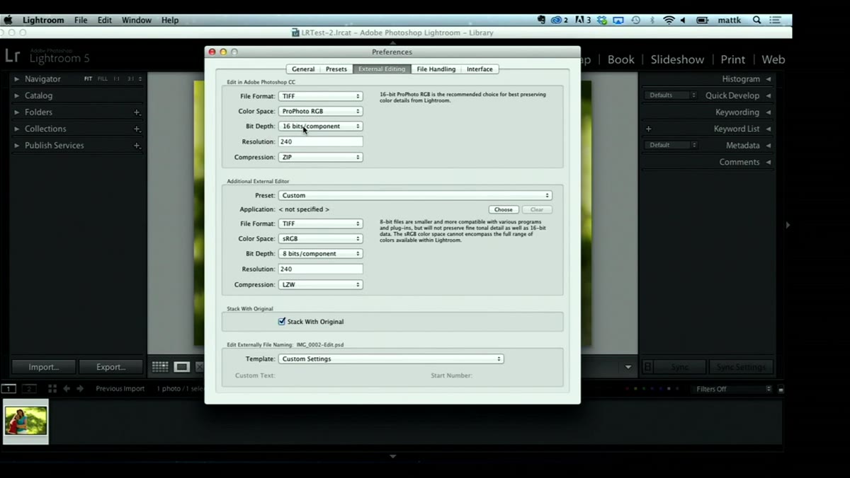
Task: Go forward with filmstrip right arrow
Action: [79, 389]
